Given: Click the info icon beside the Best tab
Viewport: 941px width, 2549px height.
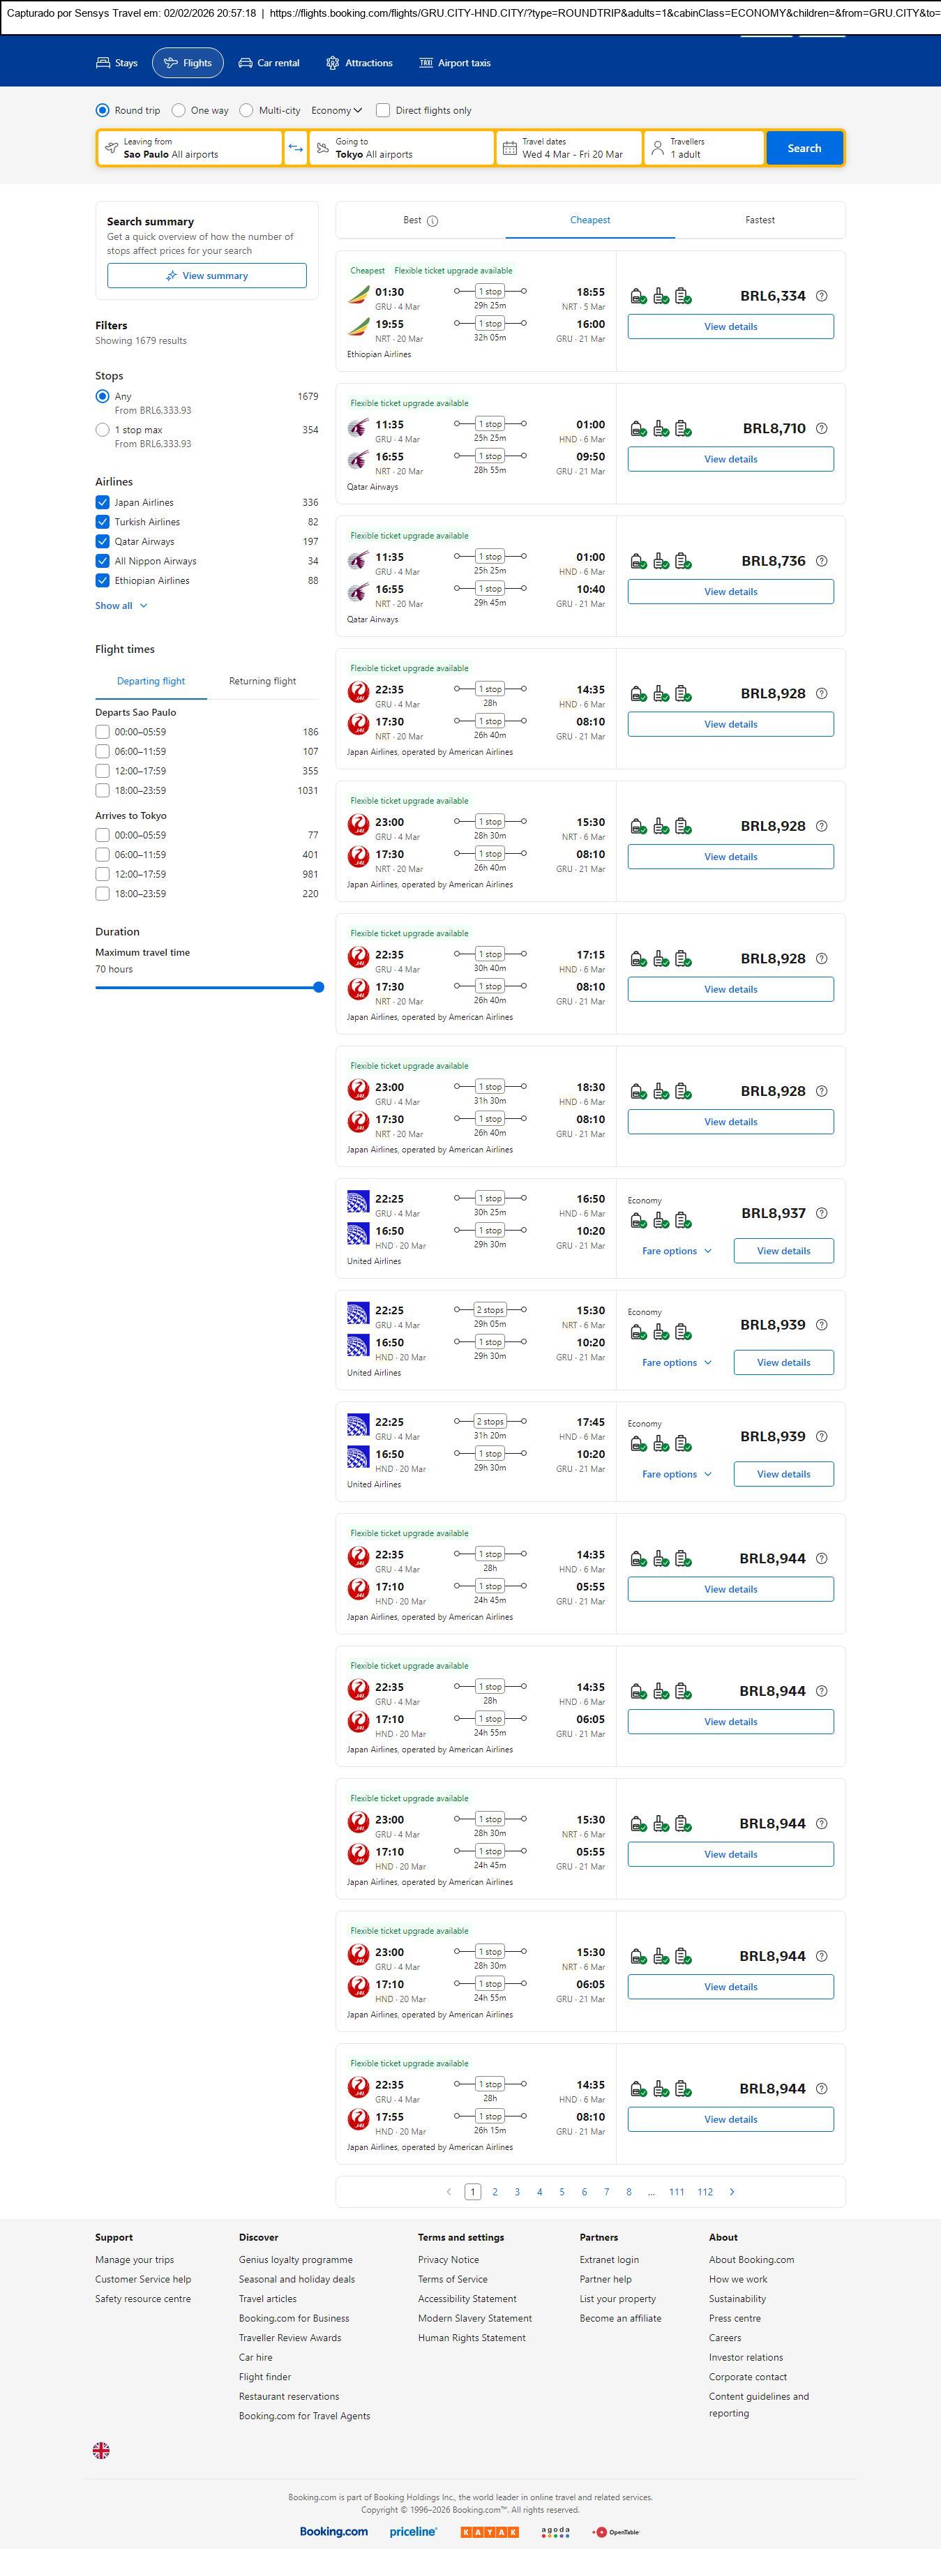Looking at the screenshot, I should (432, 220).
